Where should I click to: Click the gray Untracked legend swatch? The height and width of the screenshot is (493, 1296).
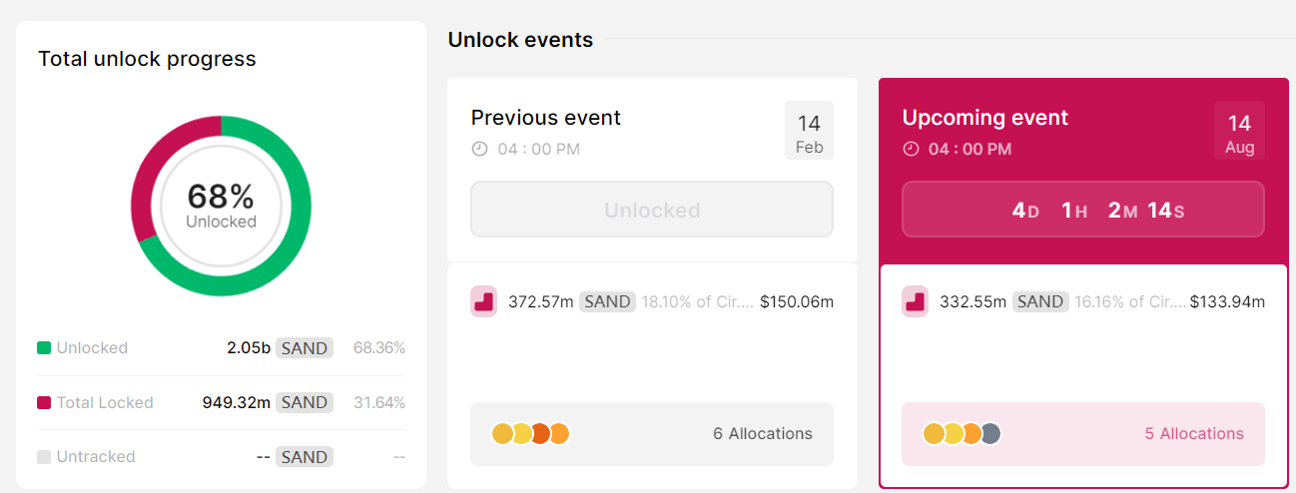coord(44,457)
